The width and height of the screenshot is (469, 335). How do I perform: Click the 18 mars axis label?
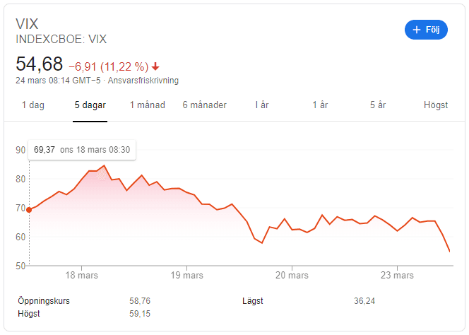coord(82,275)
